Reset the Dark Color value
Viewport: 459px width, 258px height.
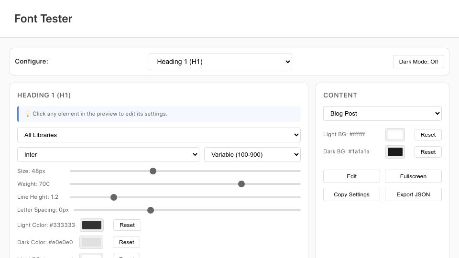[126, 242]
